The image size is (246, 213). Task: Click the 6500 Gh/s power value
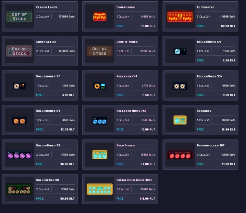[x=148, y=120]
